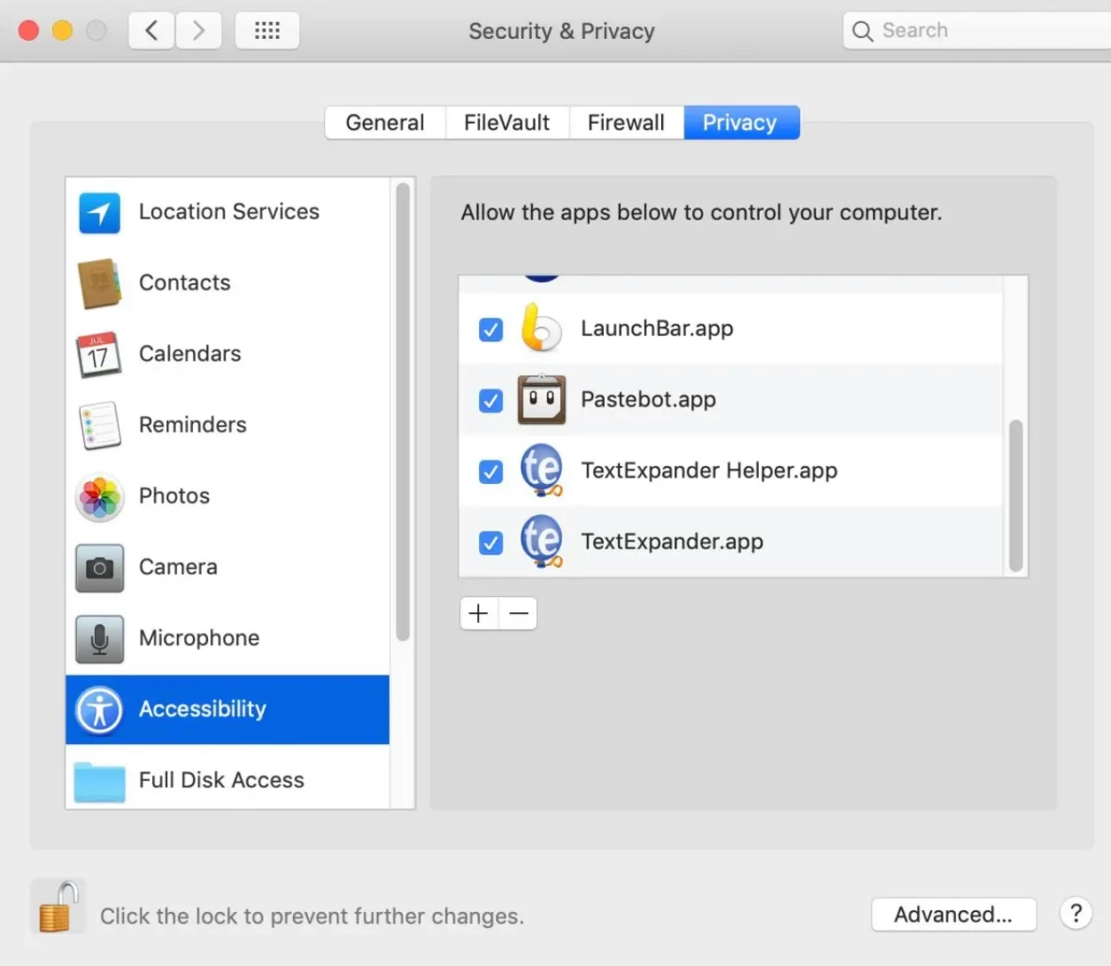The image size is (1111, 966).
Task: Uncheck the TextExpander.app checkbox
Action: (x=490, y=542)
